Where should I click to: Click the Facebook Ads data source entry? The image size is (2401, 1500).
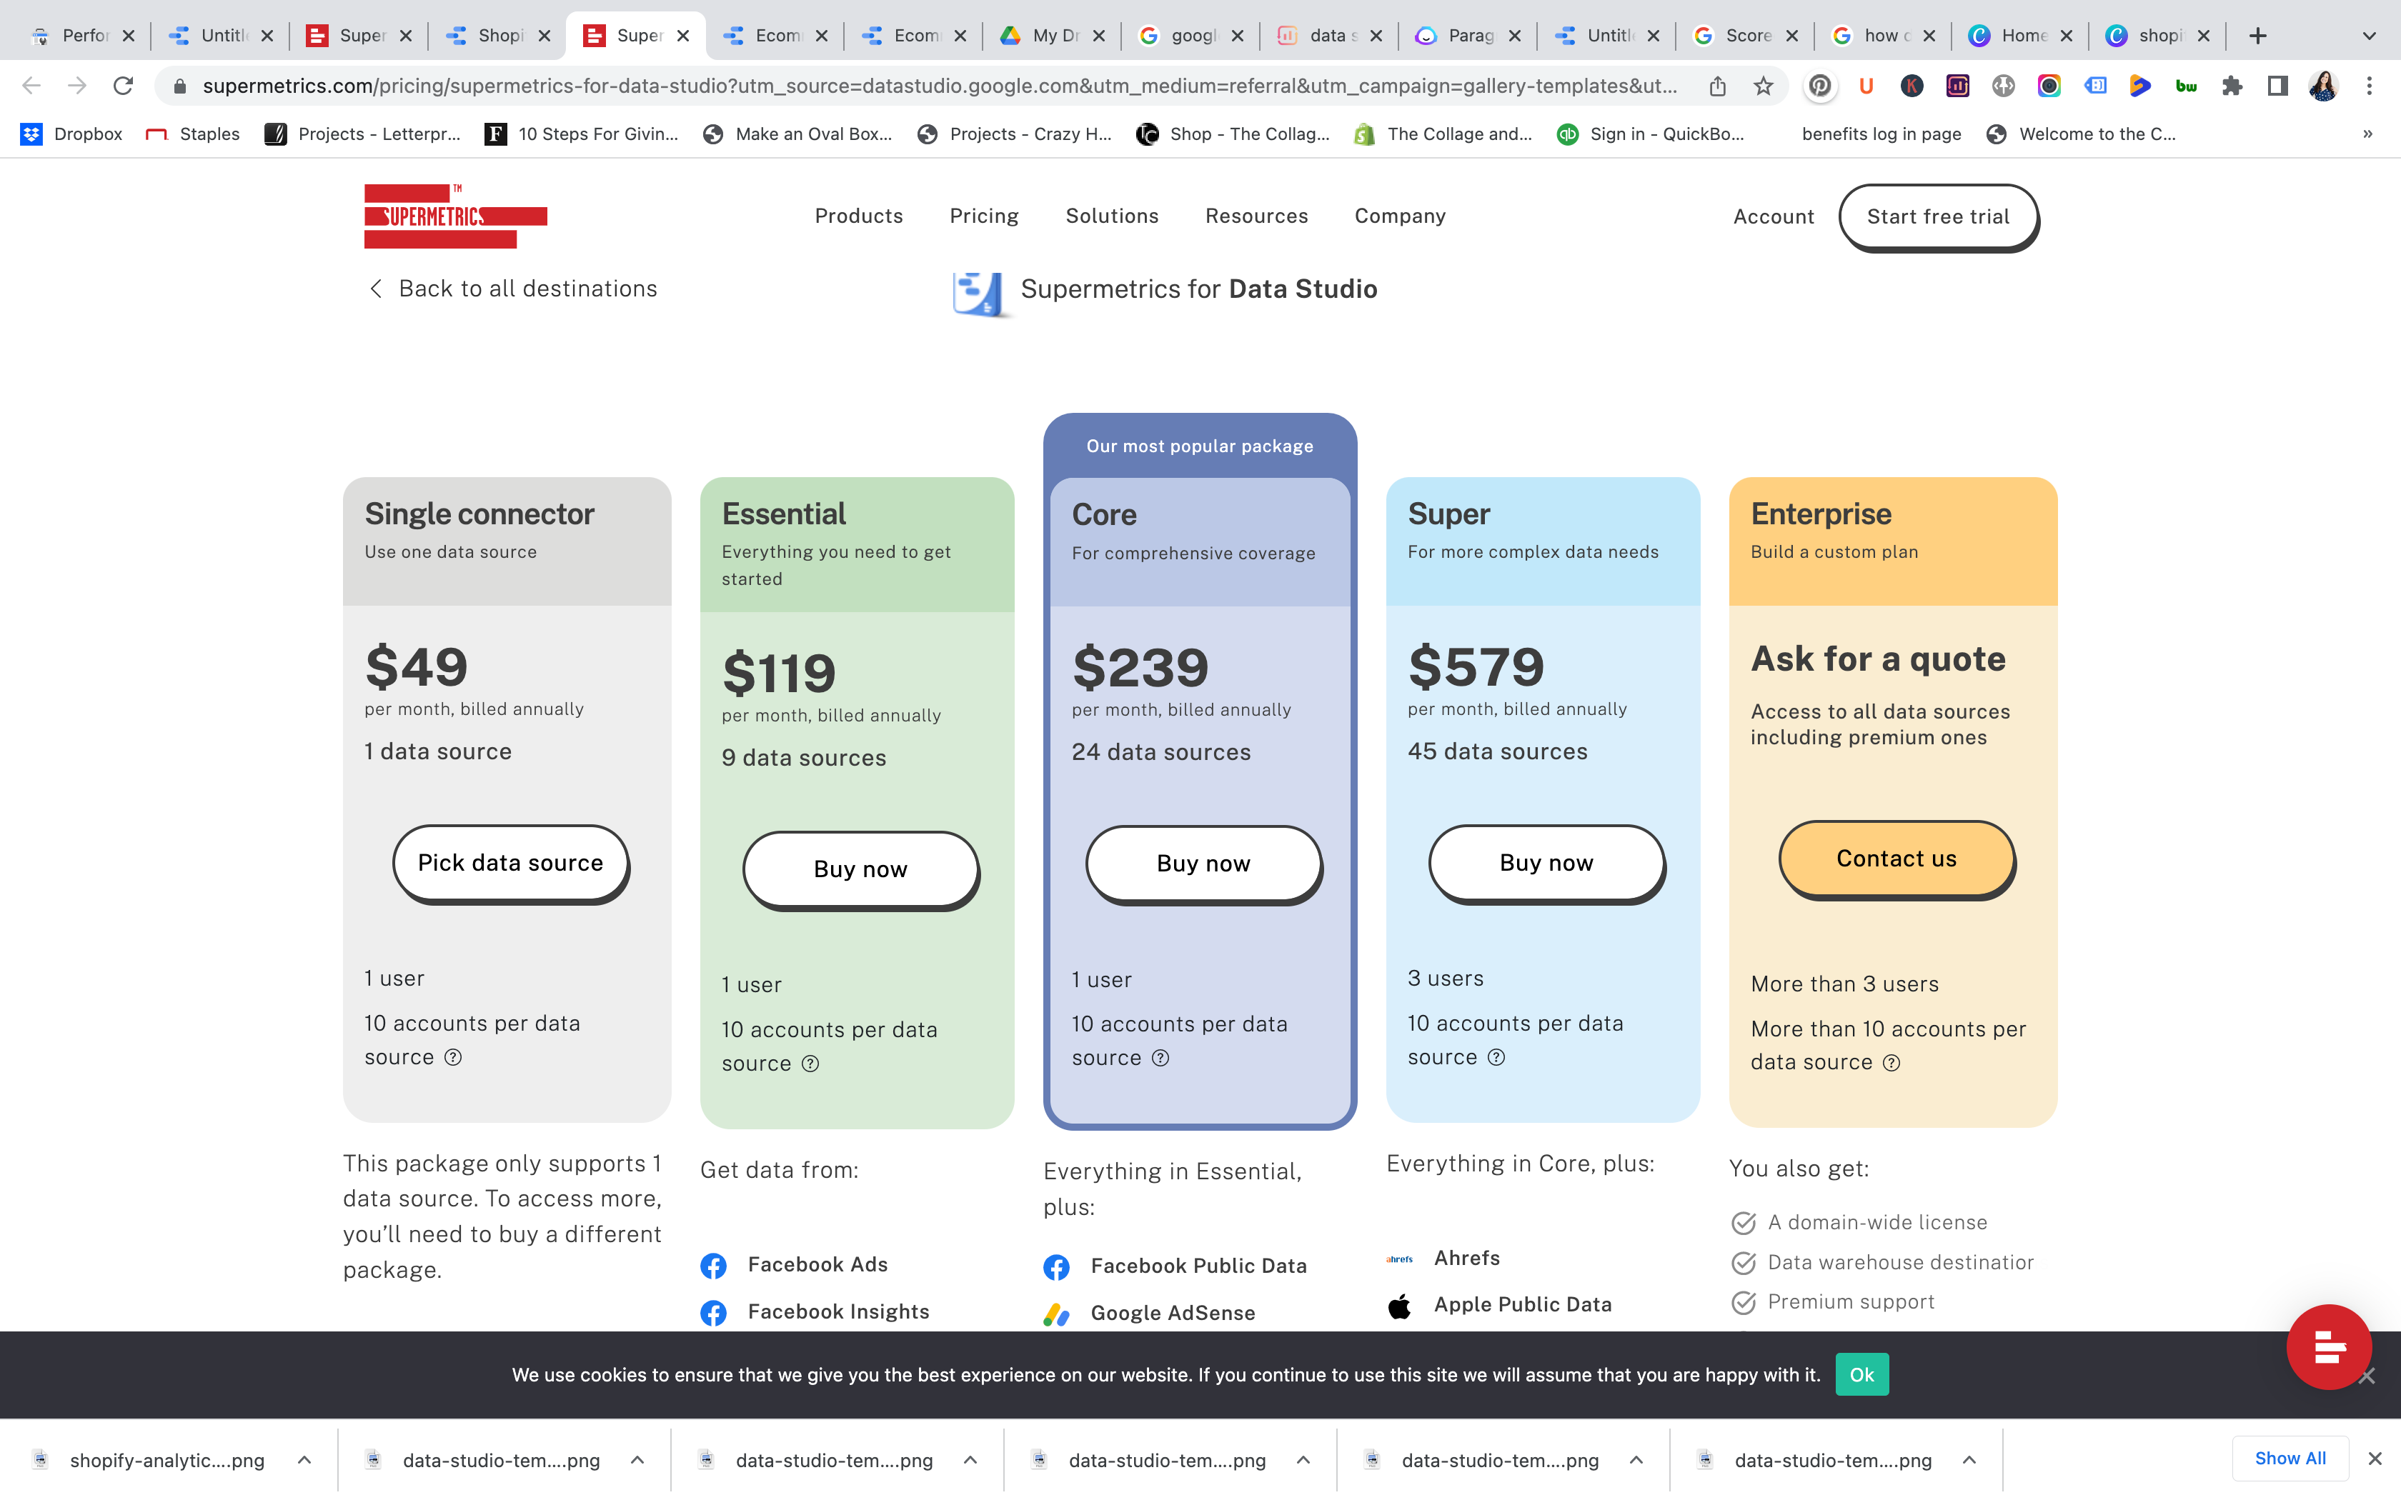pos(795,1265)
